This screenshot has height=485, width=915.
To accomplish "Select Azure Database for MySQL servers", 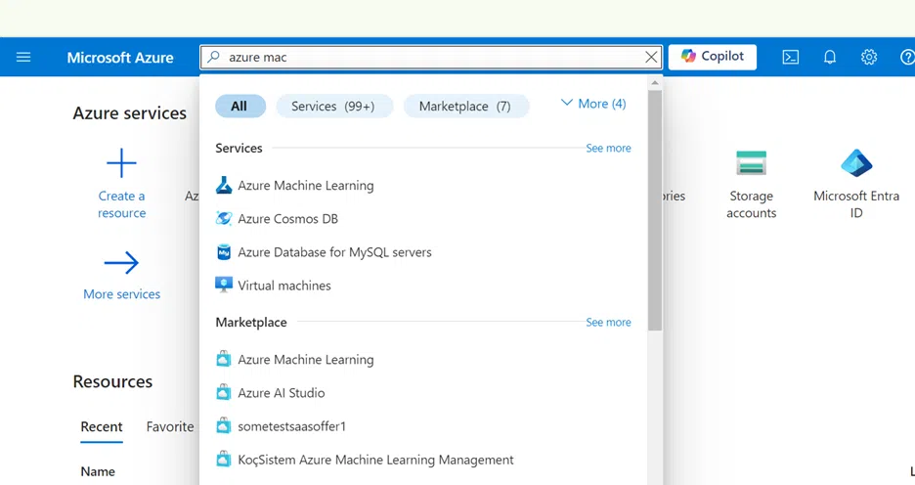I will click(x=334, y=252).
